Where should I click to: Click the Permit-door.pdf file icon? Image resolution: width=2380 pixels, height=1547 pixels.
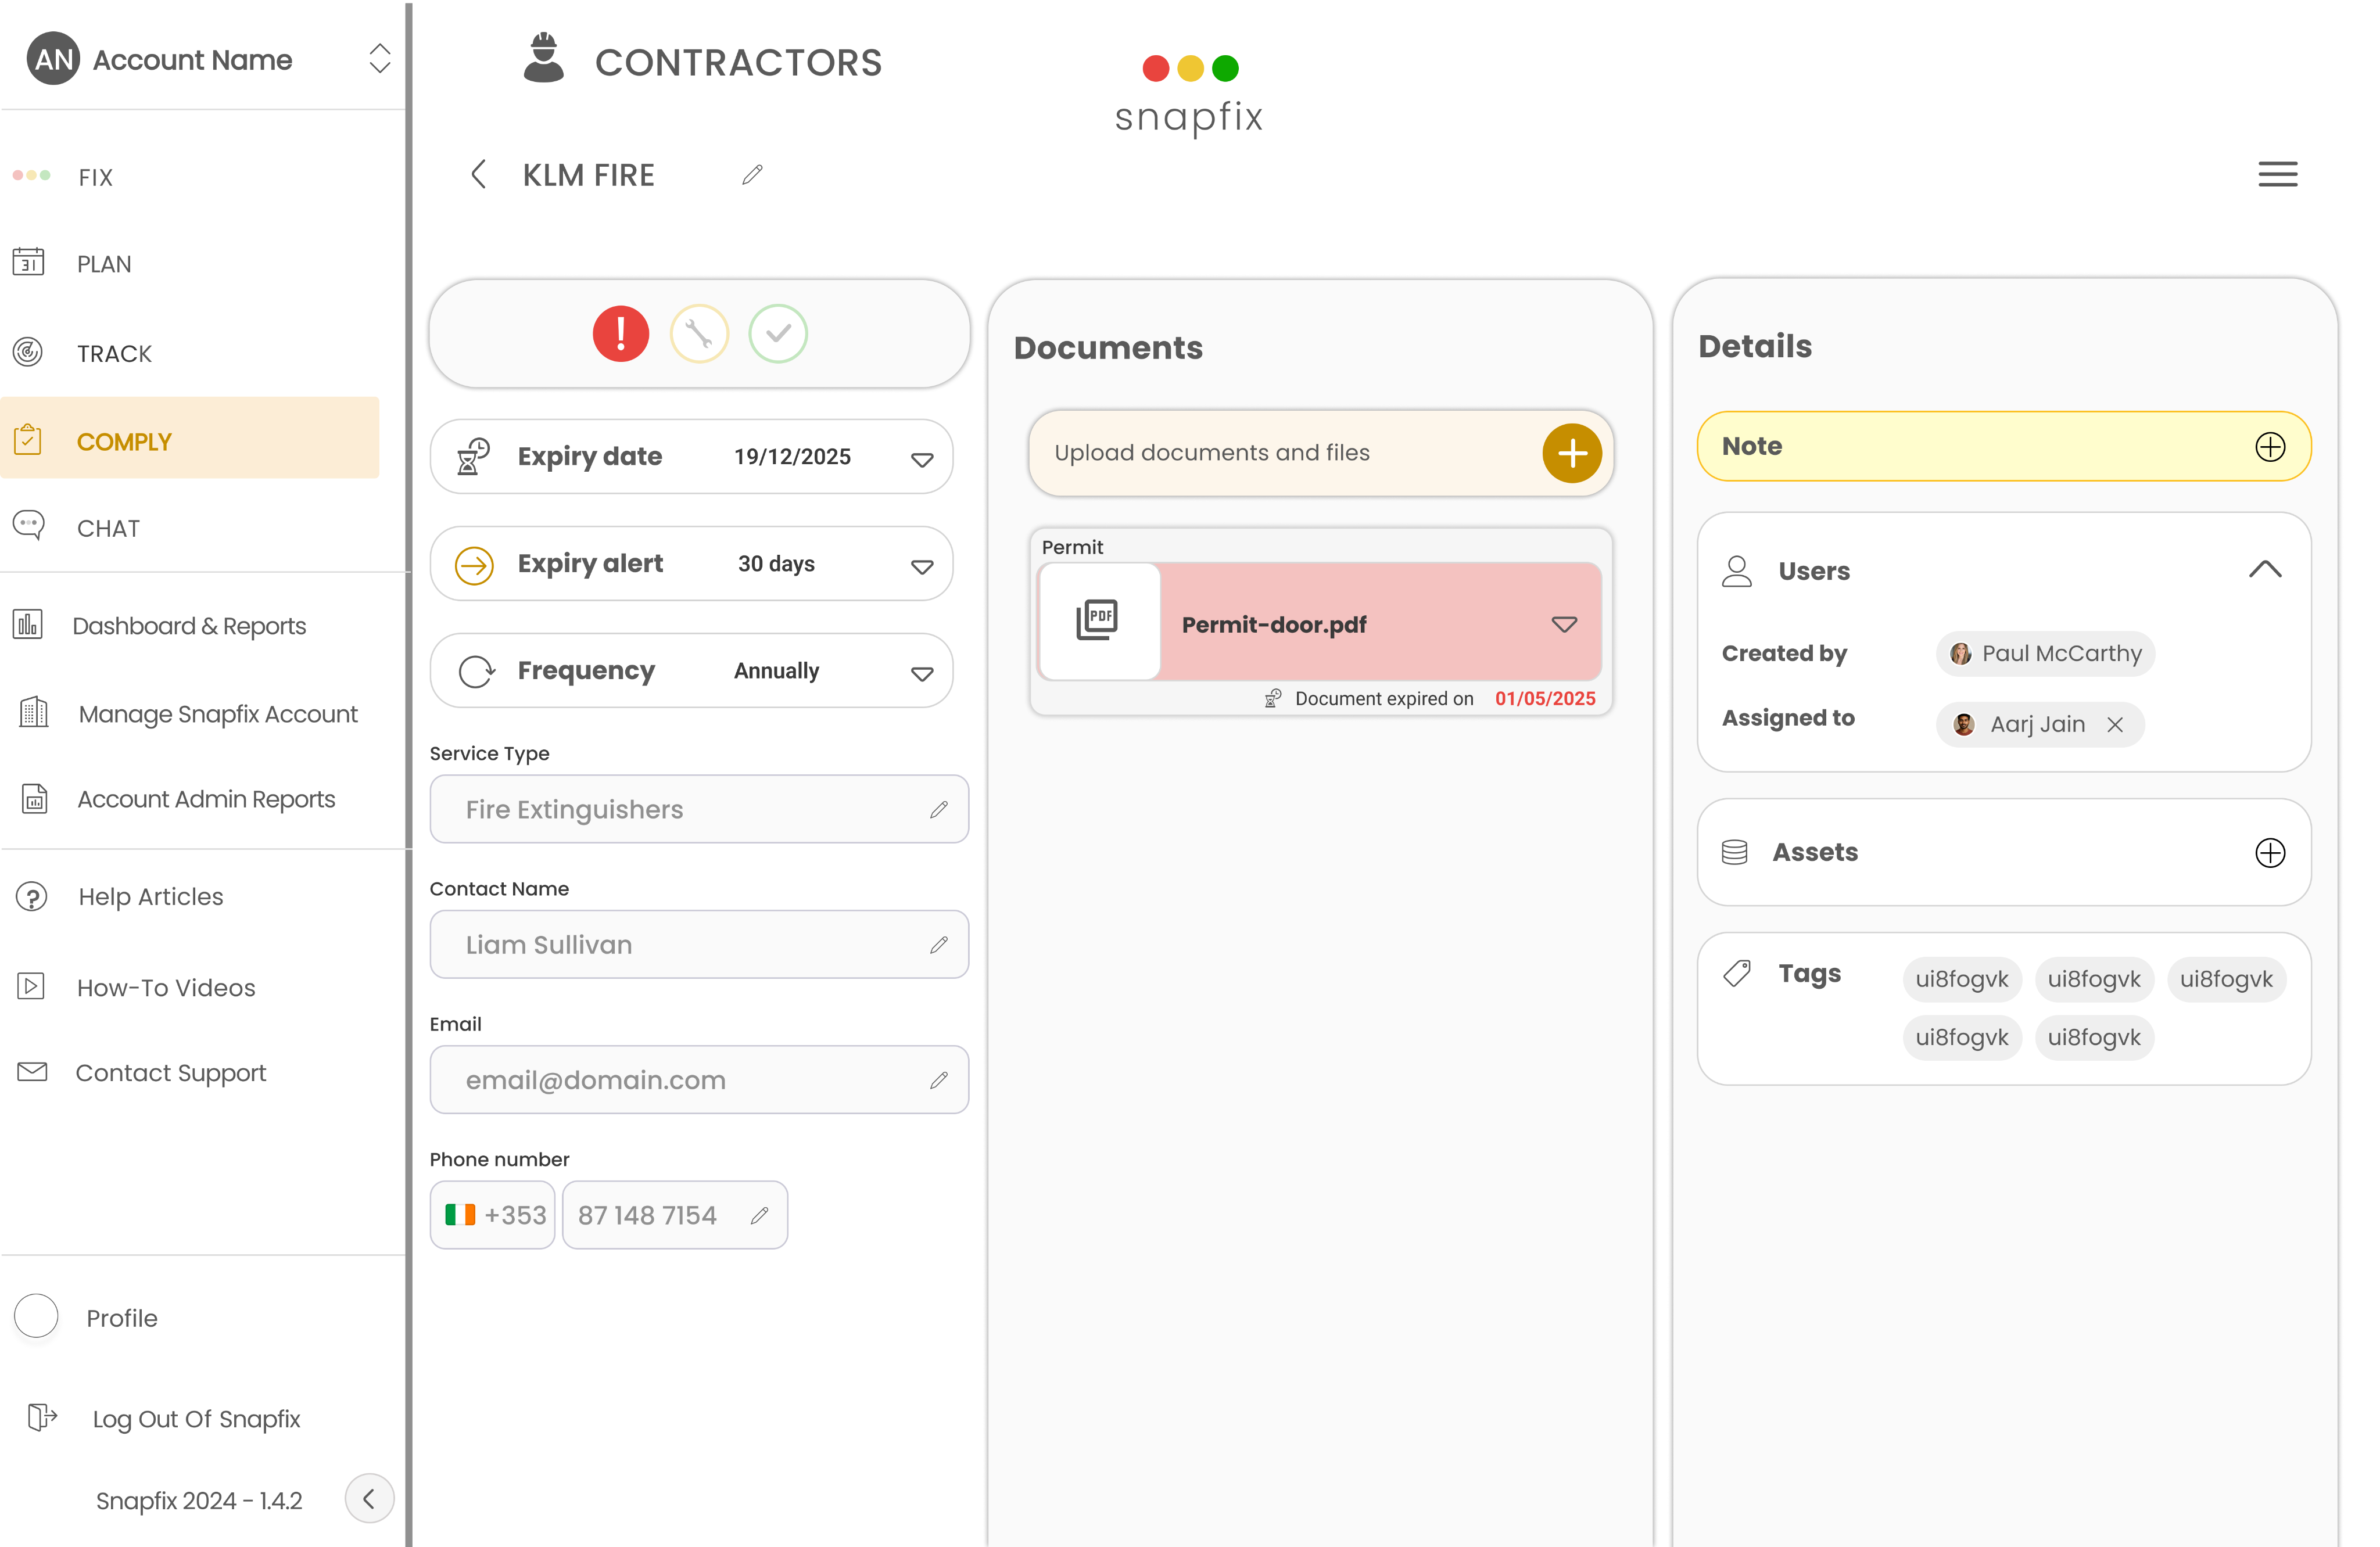coord(1097,621)
